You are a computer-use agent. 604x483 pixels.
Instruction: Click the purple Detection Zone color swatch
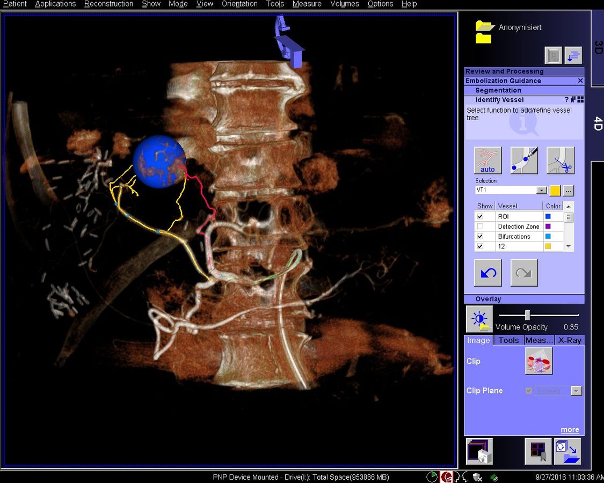548,226
